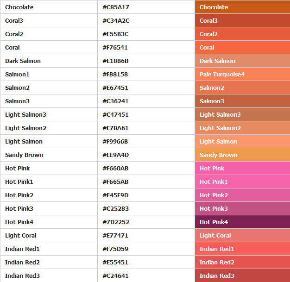Choose the Salmon2 color swatch

pos(242,88)
